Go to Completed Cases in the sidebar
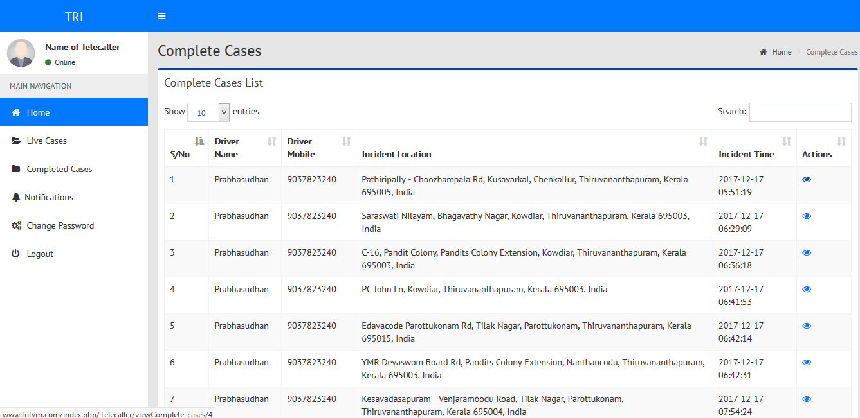The image size is (860, 418). click(59, 169)
